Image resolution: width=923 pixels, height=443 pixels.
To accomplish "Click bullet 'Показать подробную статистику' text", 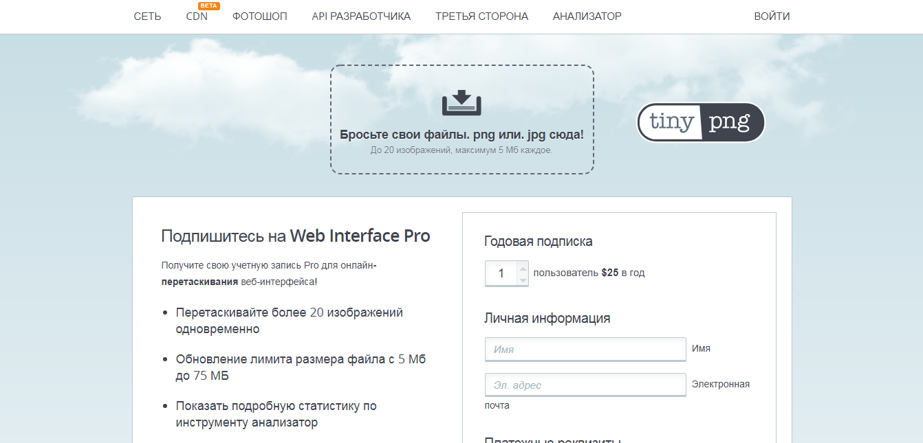I will pos(276,414).
